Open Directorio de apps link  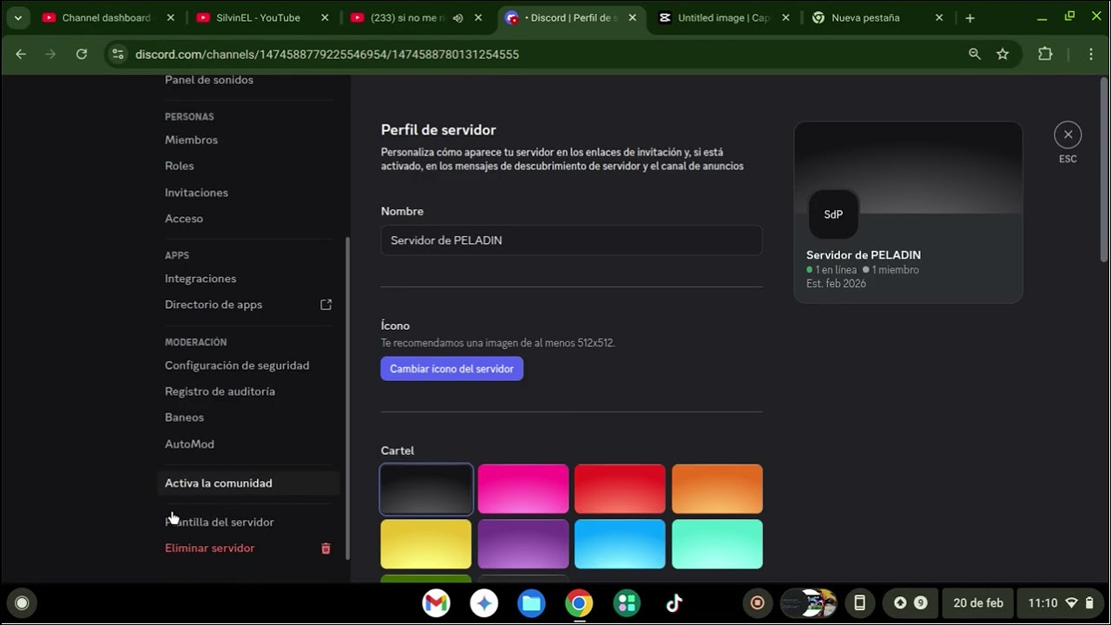point(214,305)
